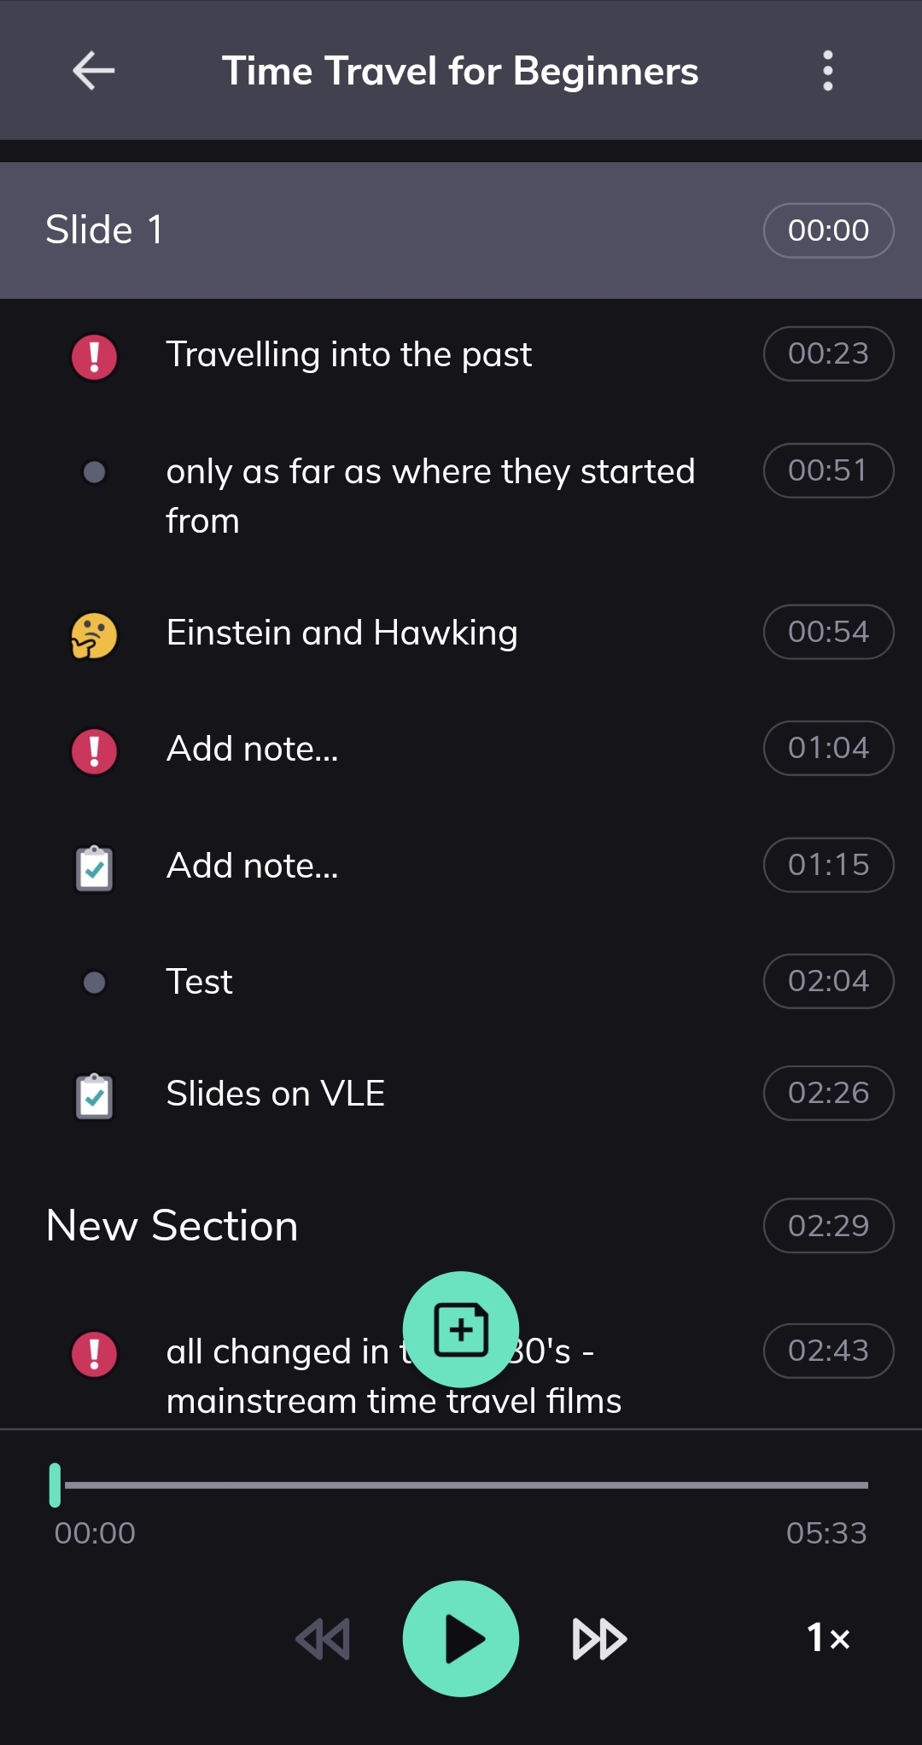Screen dimensions: 922x1745
Task: Jump to timestamp 00:54
Action: point(828,632)
